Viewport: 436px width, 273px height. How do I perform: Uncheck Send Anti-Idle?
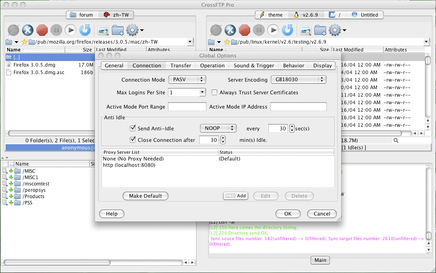(133, 128)
